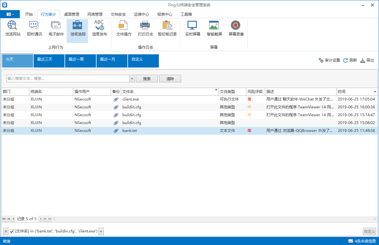Switch to 开始 ribbon tab

click(29, 14)
